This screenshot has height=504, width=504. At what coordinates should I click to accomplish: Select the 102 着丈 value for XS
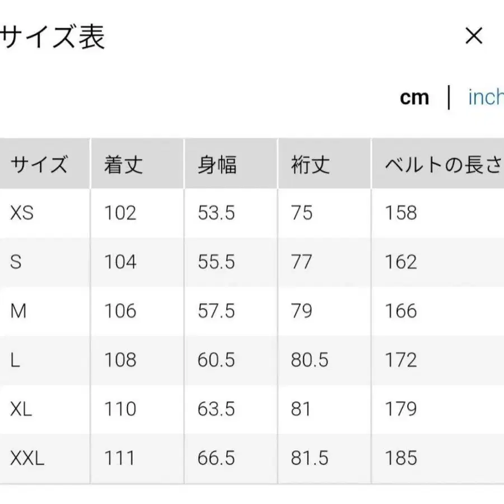point(119,213)
